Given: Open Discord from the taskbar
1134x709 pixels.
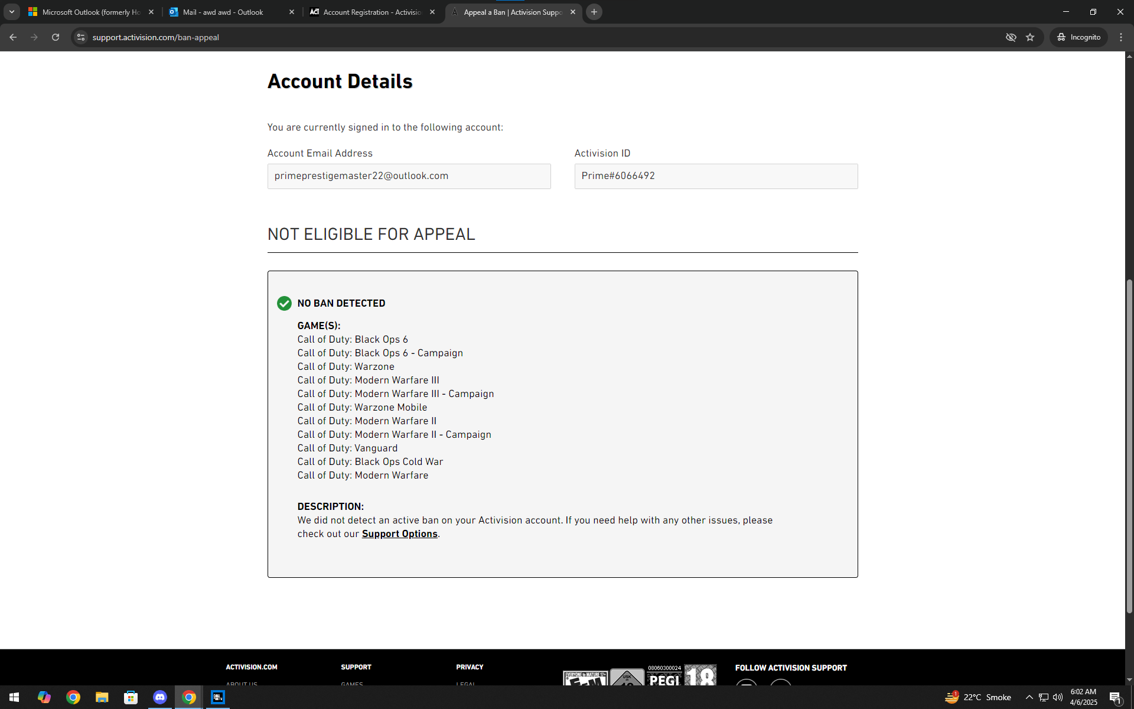Looking at the screenshot, I should pyautogui.click(x=160, y=697).
